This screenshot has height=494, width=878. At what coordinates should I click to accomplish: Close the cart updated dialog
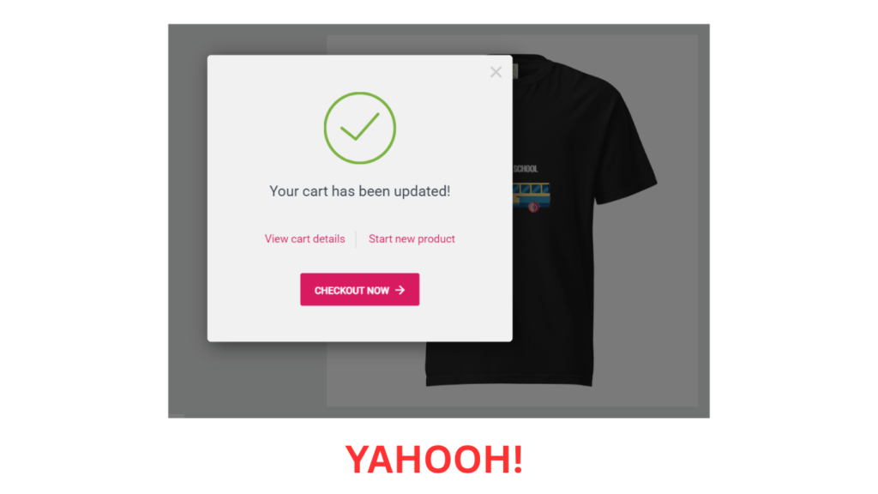496,72
